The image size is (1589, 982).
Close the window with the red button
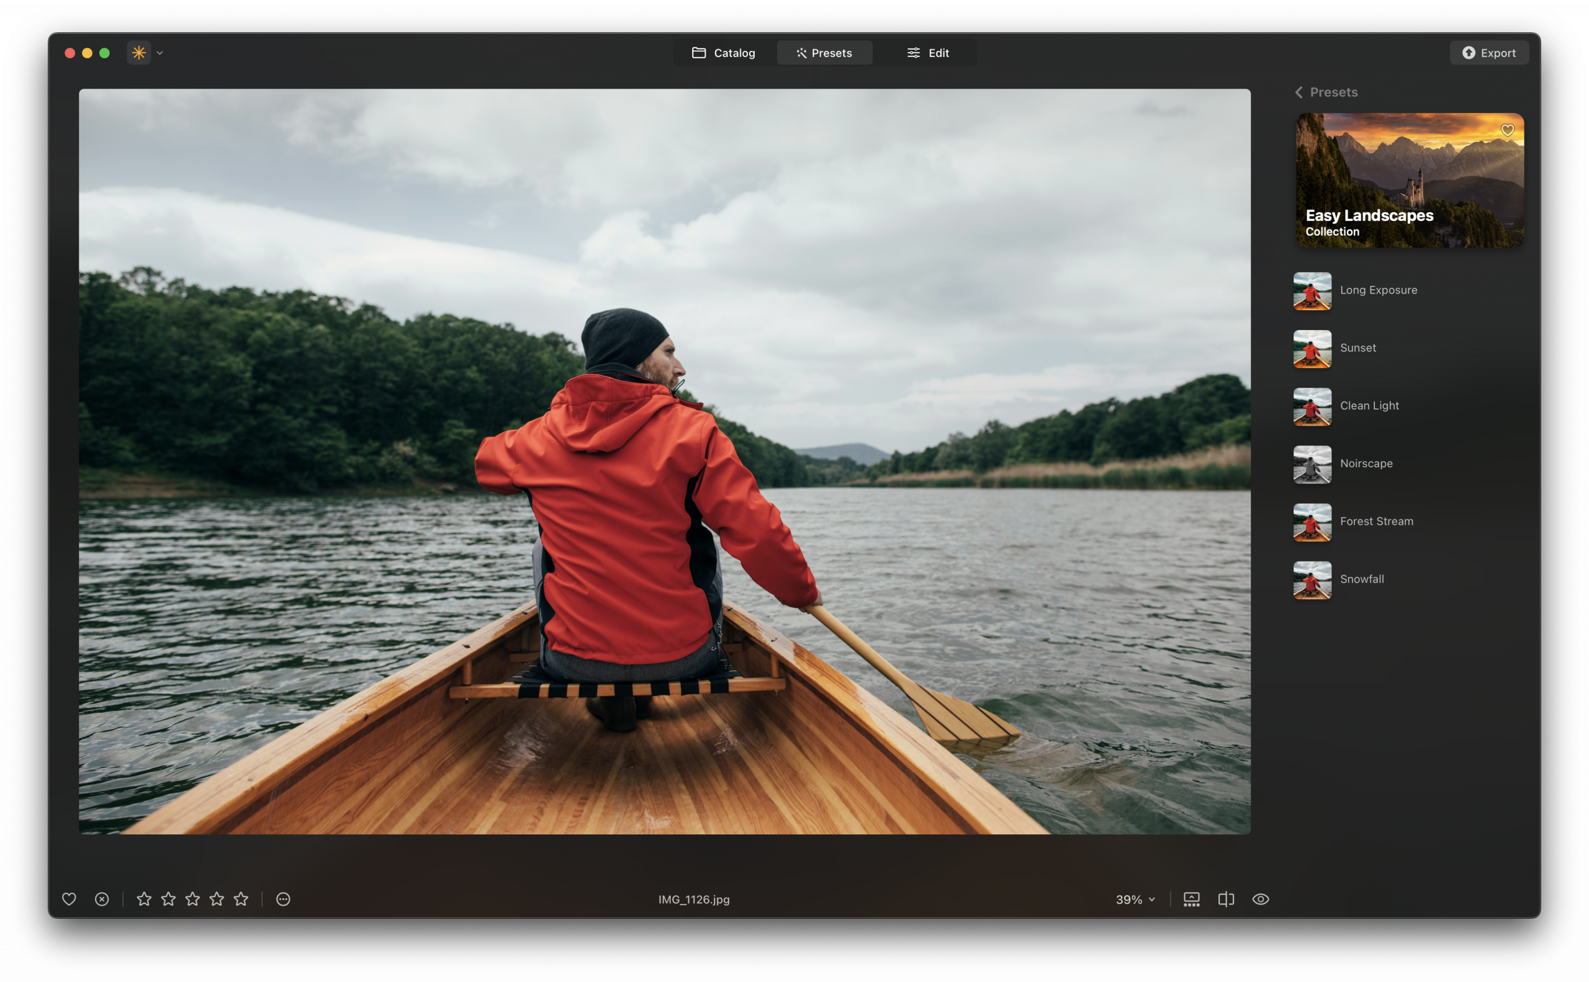(70, 53)
